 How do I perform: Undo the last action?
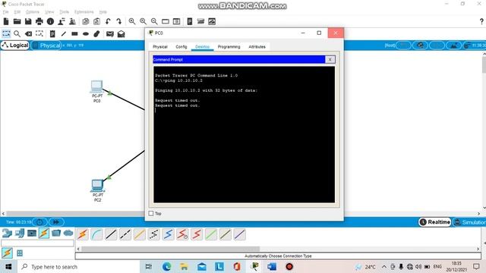pyautogui.click(x=108, y=21)
